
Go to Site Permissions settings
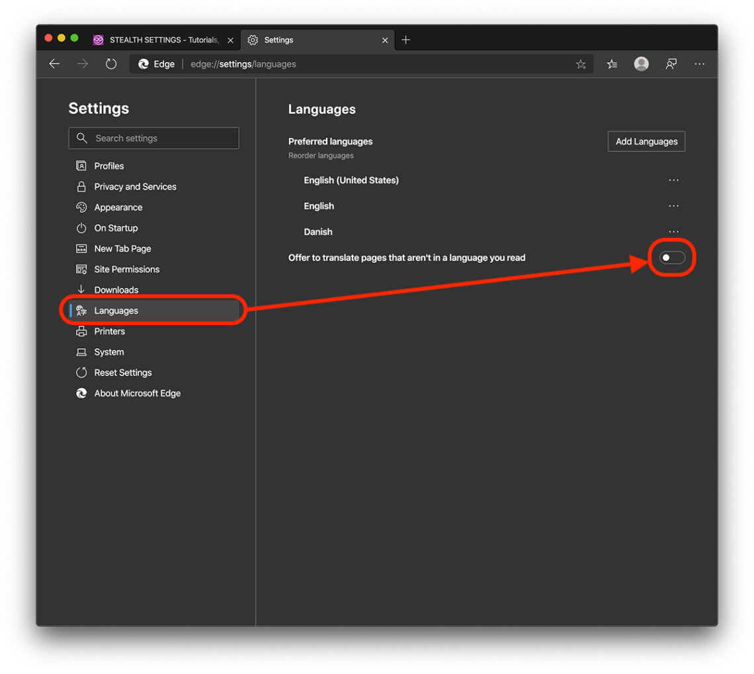[x=127, y=269]
